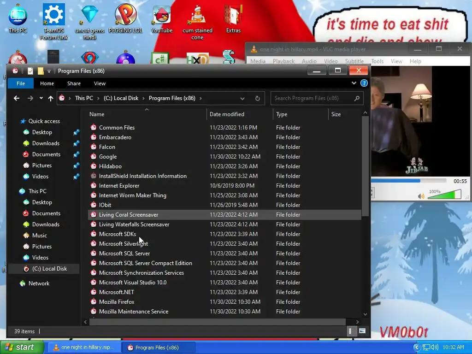Open the uncut gems hindi desktop icon
Viewport: 472px width, 354px height.
tap(90, 22)
